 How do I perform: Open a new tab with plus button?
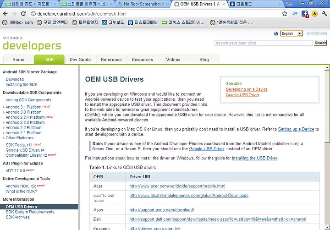tap(289, 4)
